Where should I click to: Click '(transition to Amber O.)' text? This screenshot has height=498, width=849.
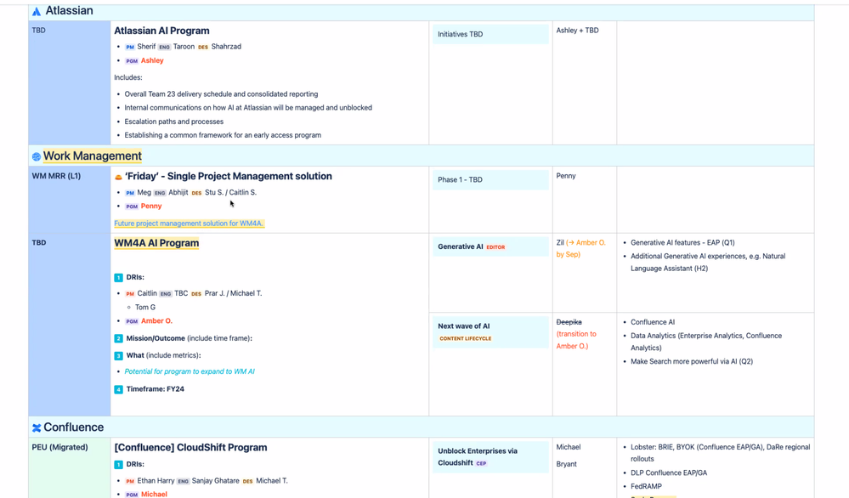point(576,340)
